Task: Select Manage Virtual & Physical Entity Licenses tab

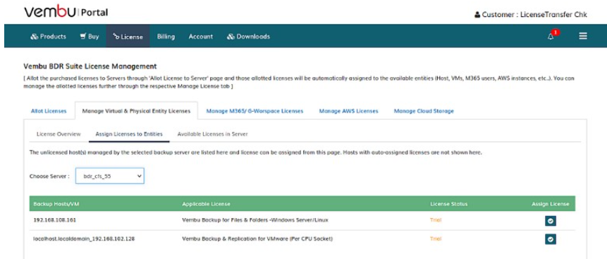Action: [x=136, y=111]
